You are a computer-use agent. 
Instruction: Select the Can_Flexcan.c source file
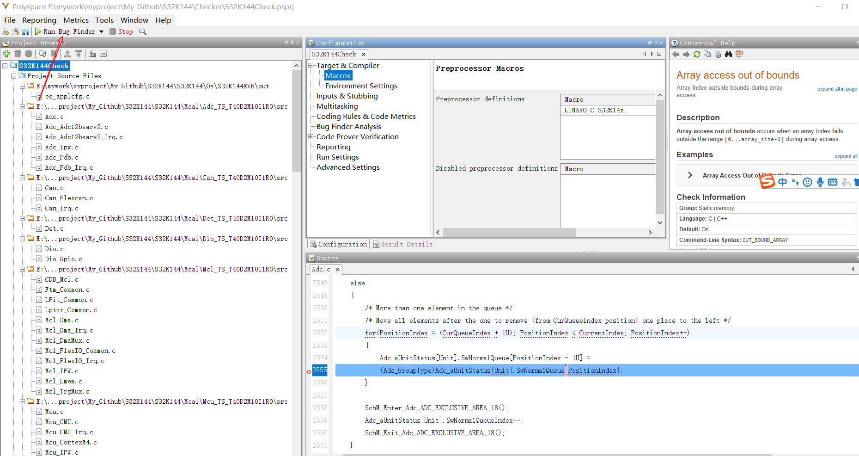pyautogui.click(x=69, y=198)
